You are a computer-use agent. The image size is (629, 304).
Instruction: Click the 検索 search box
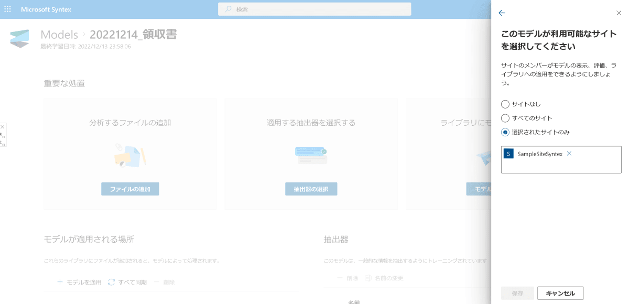click(x=314, y=9)
